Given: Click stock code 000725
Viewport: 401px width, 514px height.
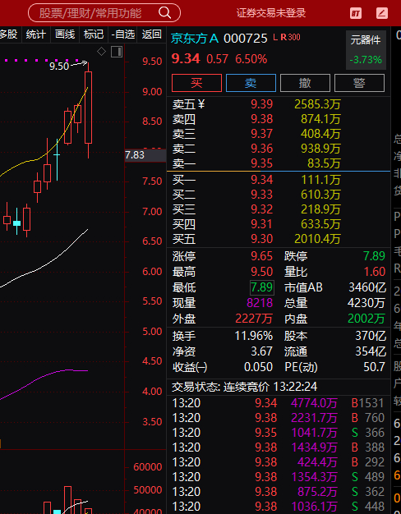Looking at the screenshot, I should pos(246,39).
